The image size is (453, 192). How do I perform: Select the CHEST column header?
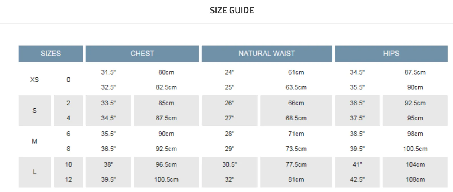tap(142, 53)
